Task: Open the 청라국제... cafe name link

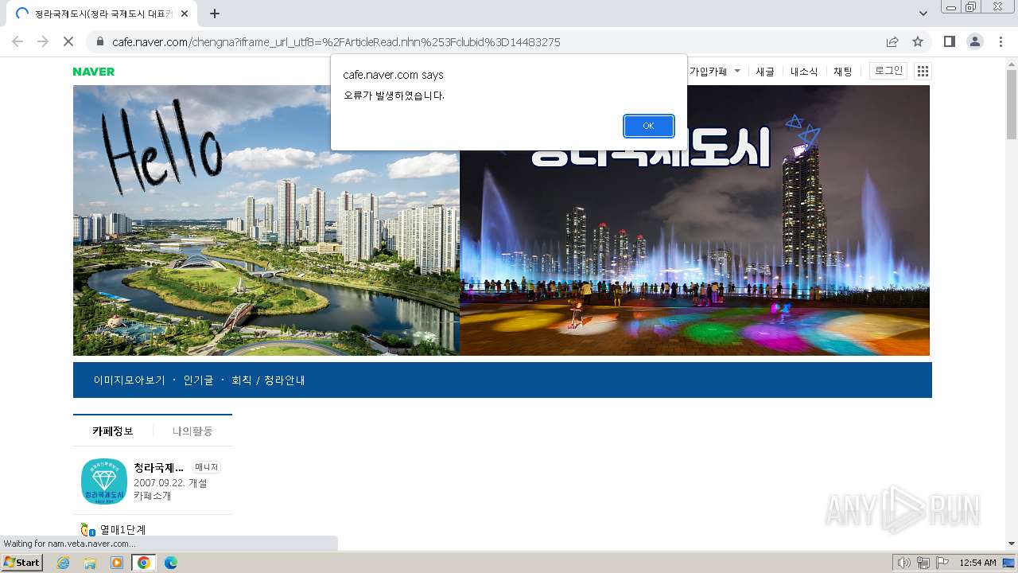Action: pos(159,467)
